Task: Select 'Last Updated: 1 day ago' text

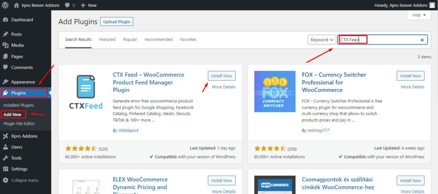Action: [212, 148]
